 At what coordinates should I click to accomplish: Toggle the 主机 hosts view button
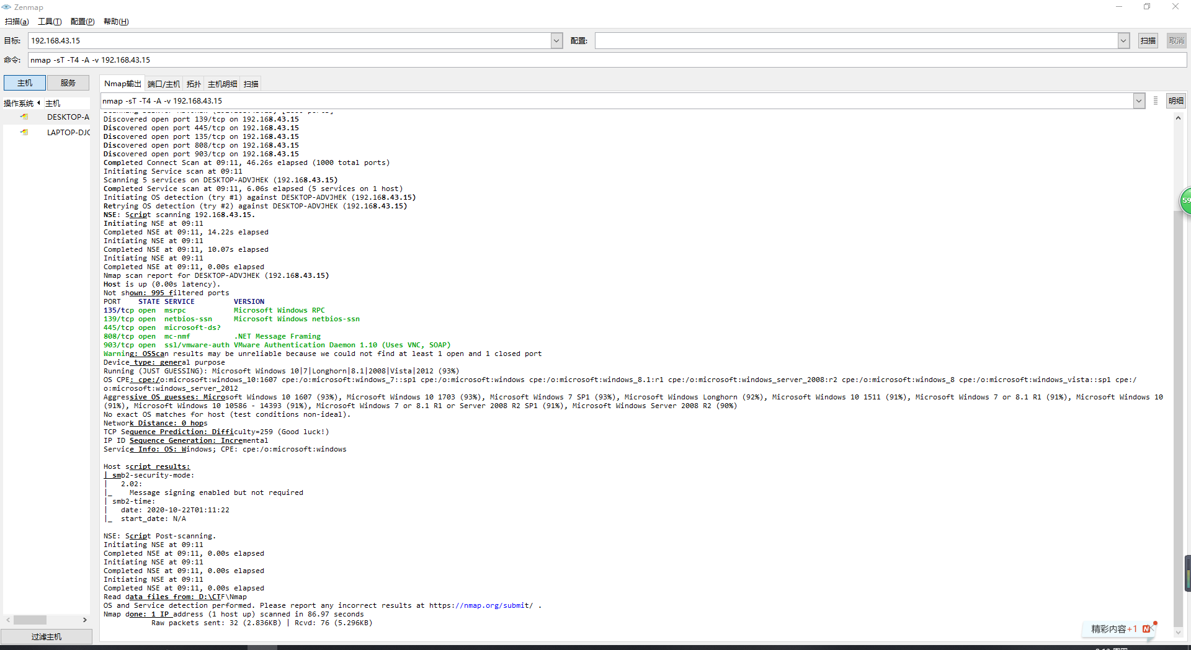[25, 83]
